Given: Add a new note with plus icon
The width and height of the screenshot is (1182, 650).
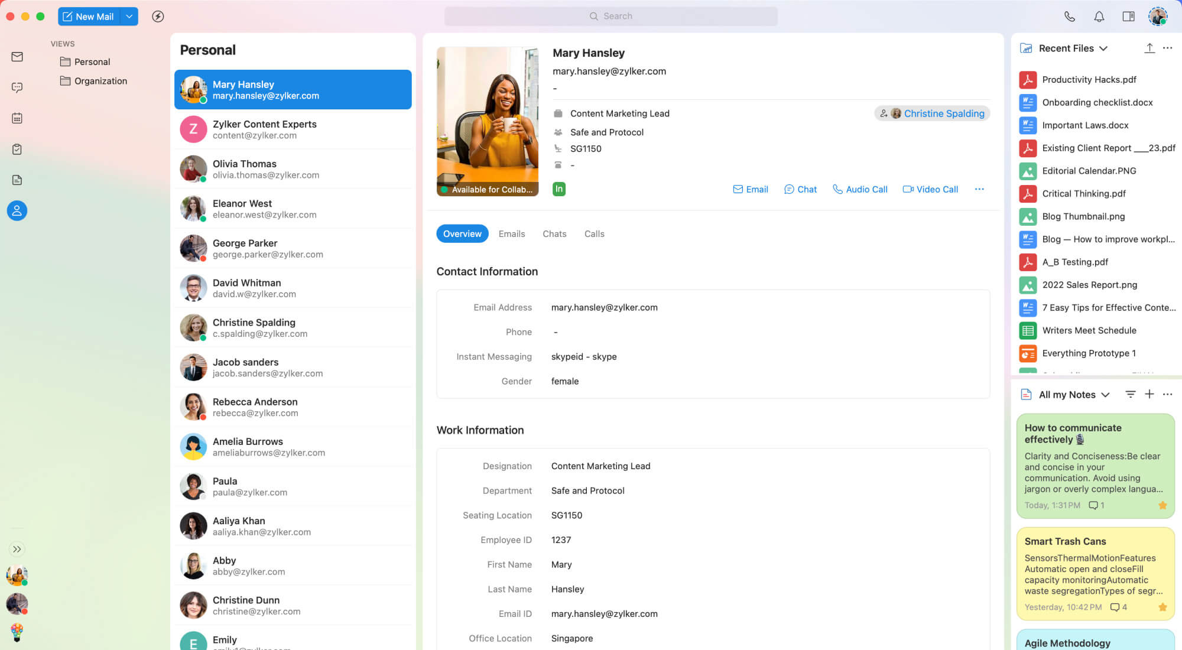Looking at the screenshot, I should pyautogui.click(x=1149, y=394).
